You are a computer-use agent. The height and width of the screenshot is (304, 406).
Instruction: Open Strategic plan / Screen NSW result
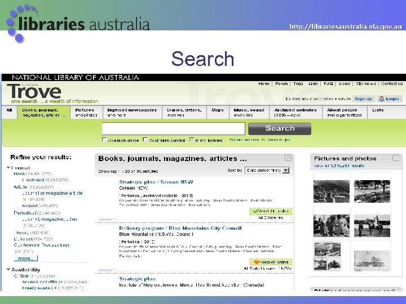click(x=156, y=182)
